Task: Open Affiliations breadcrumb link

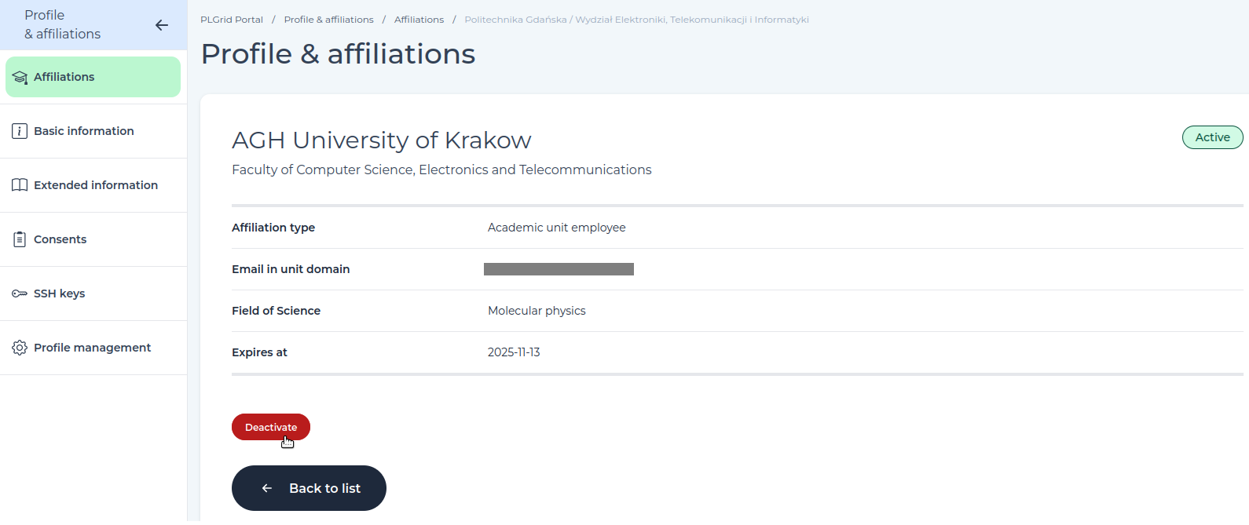Action: click(x=419, y=20)
